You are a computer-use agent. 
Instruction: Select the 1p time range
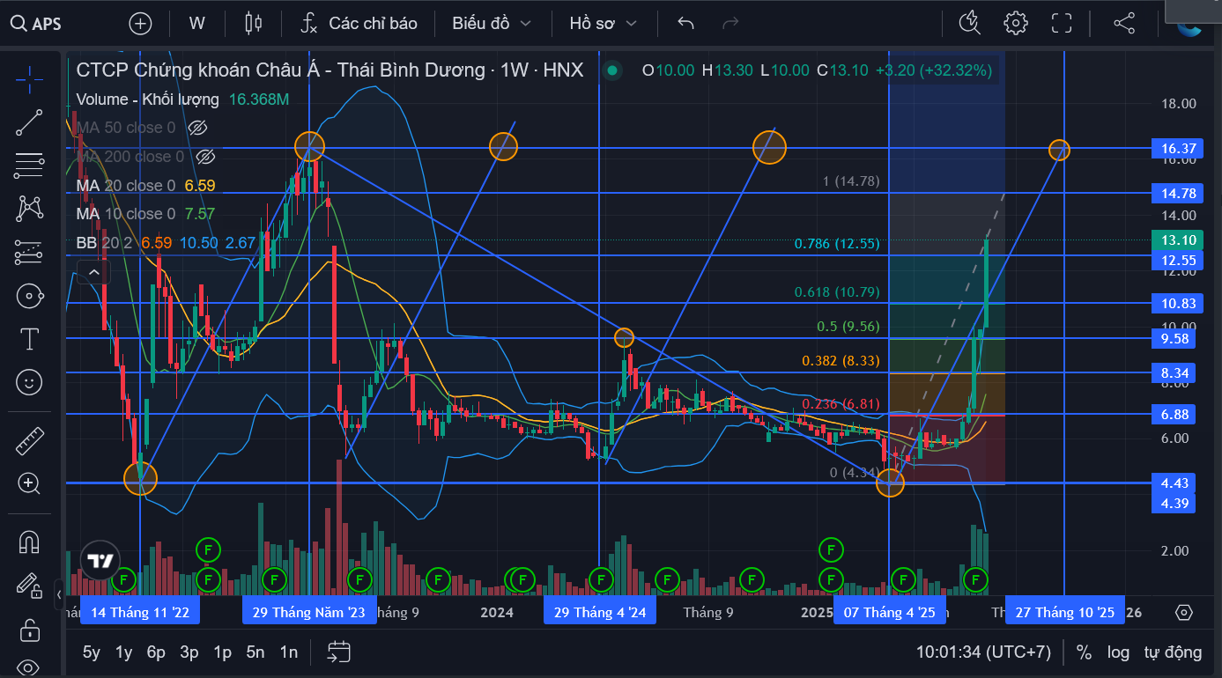coord(222,652)
